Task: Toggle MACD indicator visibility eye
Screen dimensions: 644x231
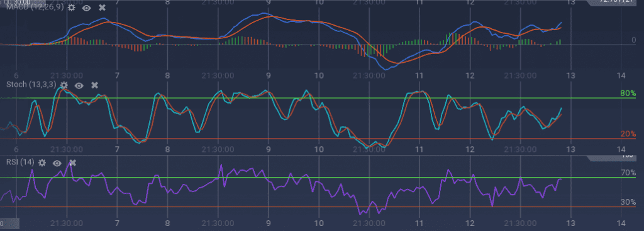Action: pos(86,8)
